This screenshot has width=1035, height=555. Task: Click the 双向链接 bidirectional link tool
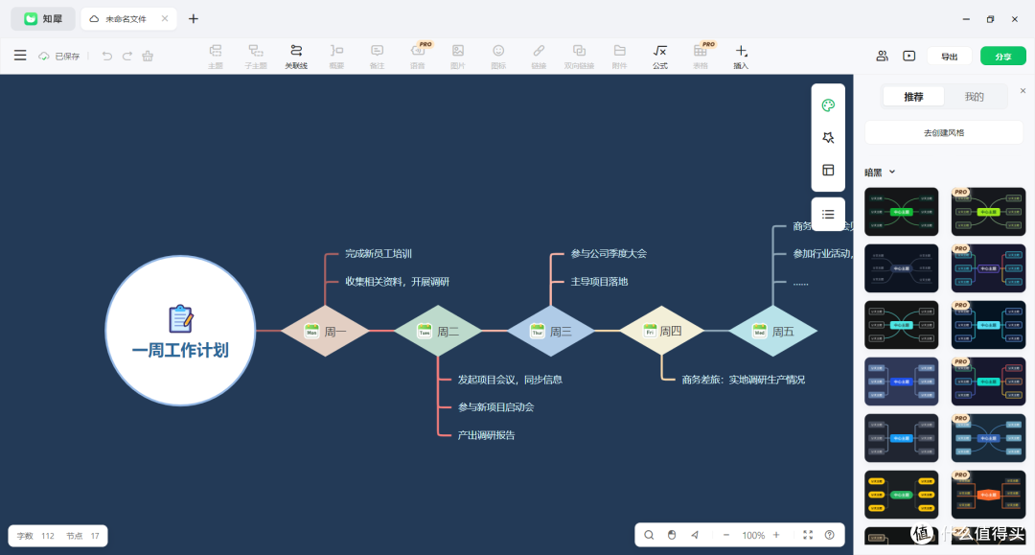[579, 57]
